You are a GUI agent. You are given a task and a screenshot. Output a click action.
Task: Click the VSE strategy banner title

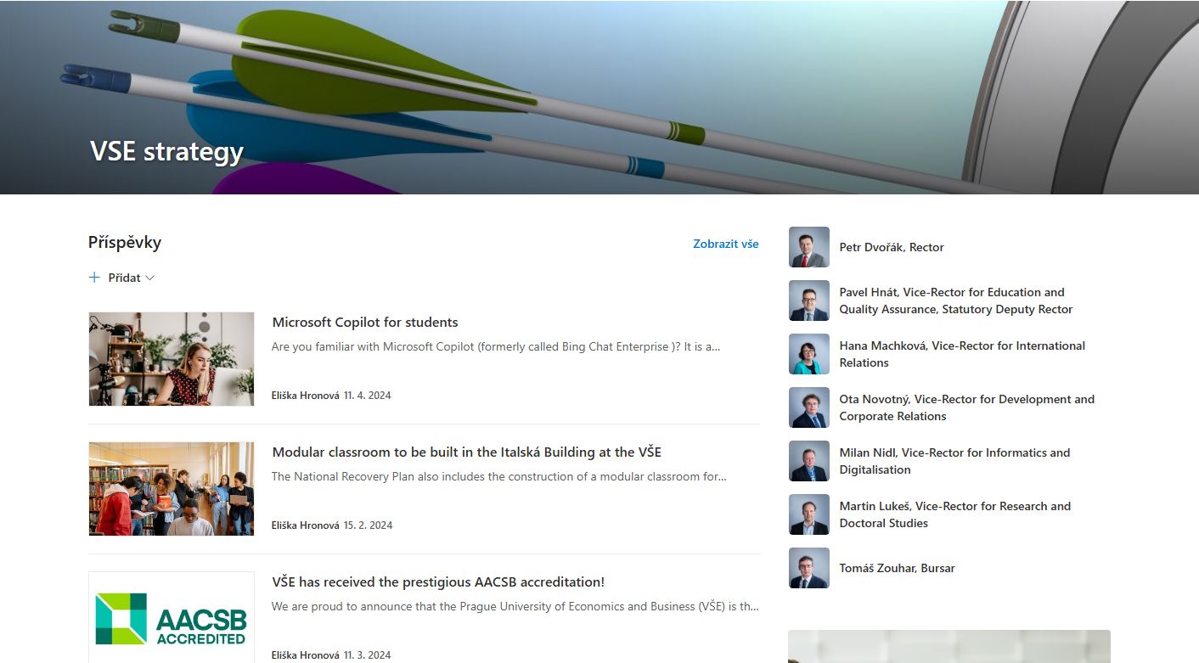(166, 151)
